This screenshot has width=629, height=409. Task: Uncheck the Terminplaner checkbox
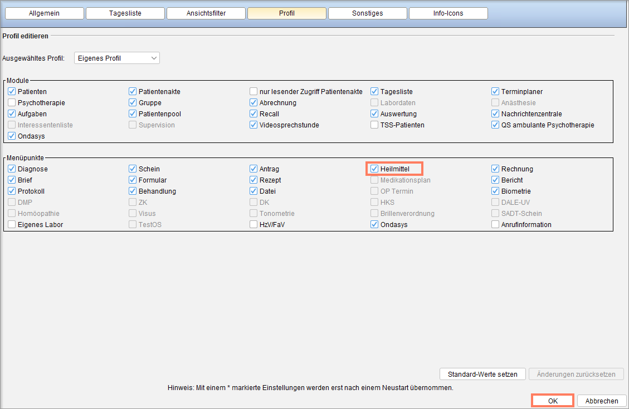pos(495,91)
